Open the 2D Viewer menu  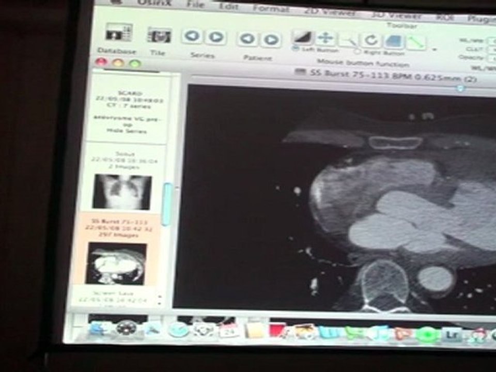[330, 12]
